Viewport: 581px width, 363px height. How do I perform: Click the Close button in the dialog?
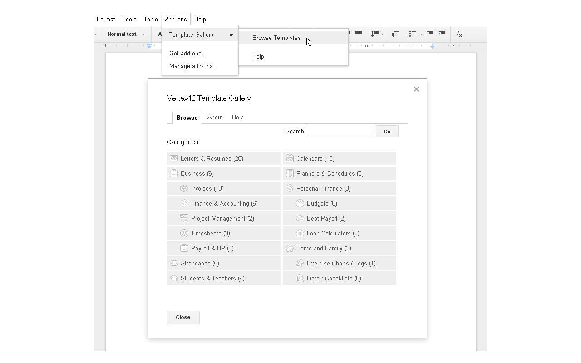183,317
